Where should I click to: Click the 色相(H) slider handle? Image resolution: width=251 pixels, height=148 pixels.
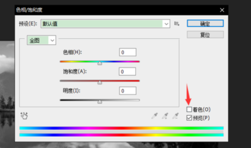pos(100,63)
